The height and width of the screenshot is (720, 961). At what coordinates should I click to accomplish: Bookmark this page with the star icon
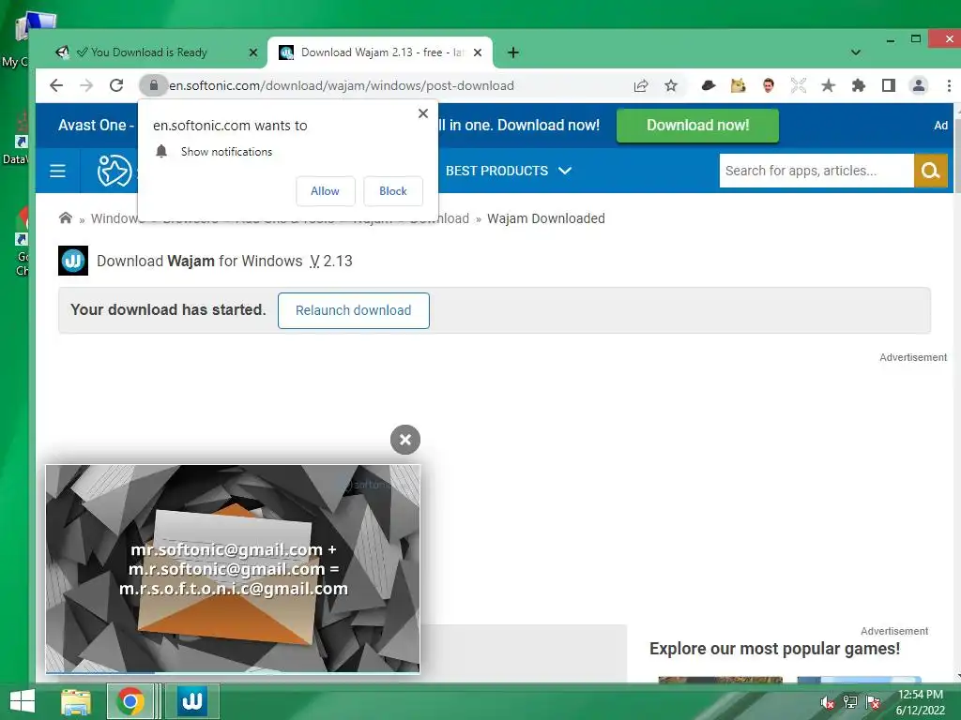(x=671, y=85)
